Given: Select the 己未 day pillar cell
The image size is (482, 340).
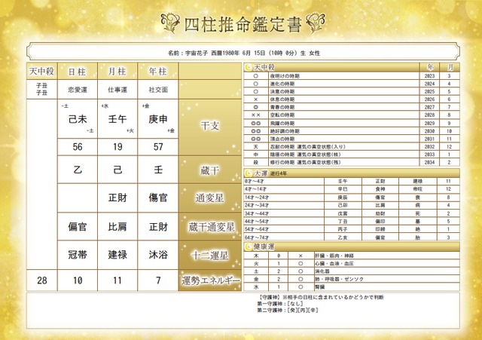Looking at the screenshot, I should (78, 119).
